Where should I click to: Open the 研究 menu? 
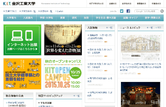click(x=74, y=18)
